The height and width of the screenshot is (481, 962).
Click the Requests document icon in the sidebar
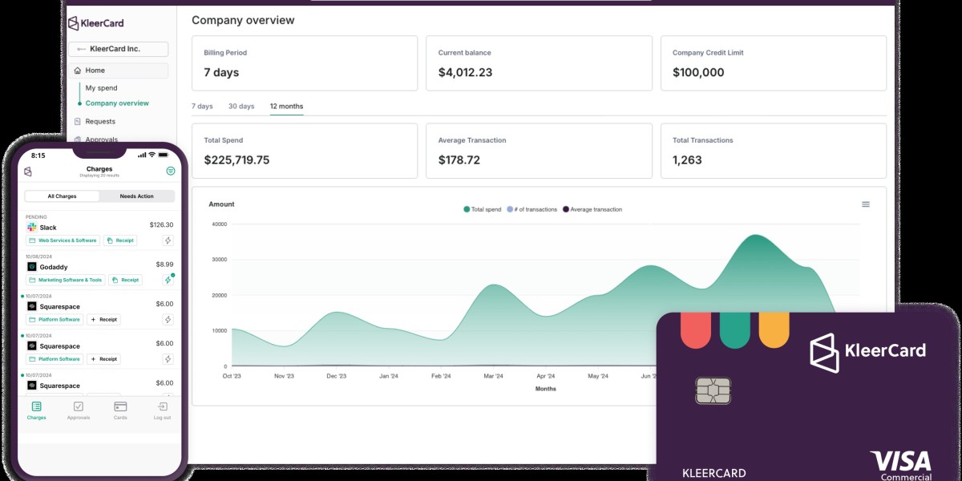(78, 122)
